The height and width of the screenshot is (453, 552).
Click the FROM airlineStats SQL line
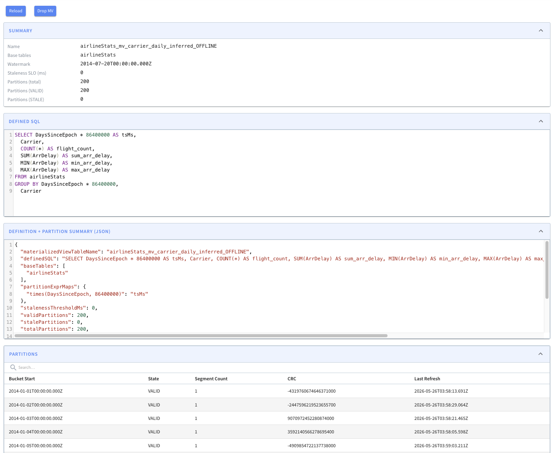[40, 177]
